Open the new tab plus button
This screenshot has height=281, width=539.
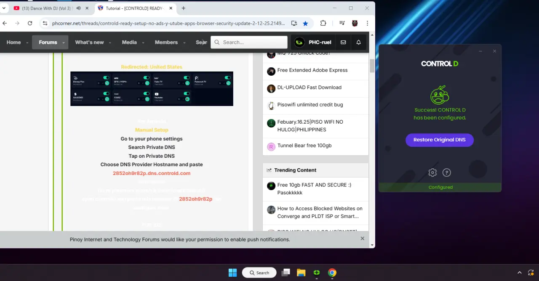click(184, 8)
